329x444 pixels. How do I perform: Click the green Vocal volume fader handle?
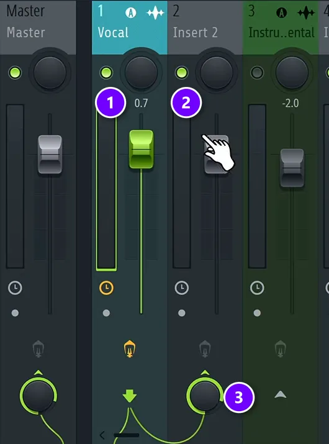pyautogui.click(x=142, y=149)
